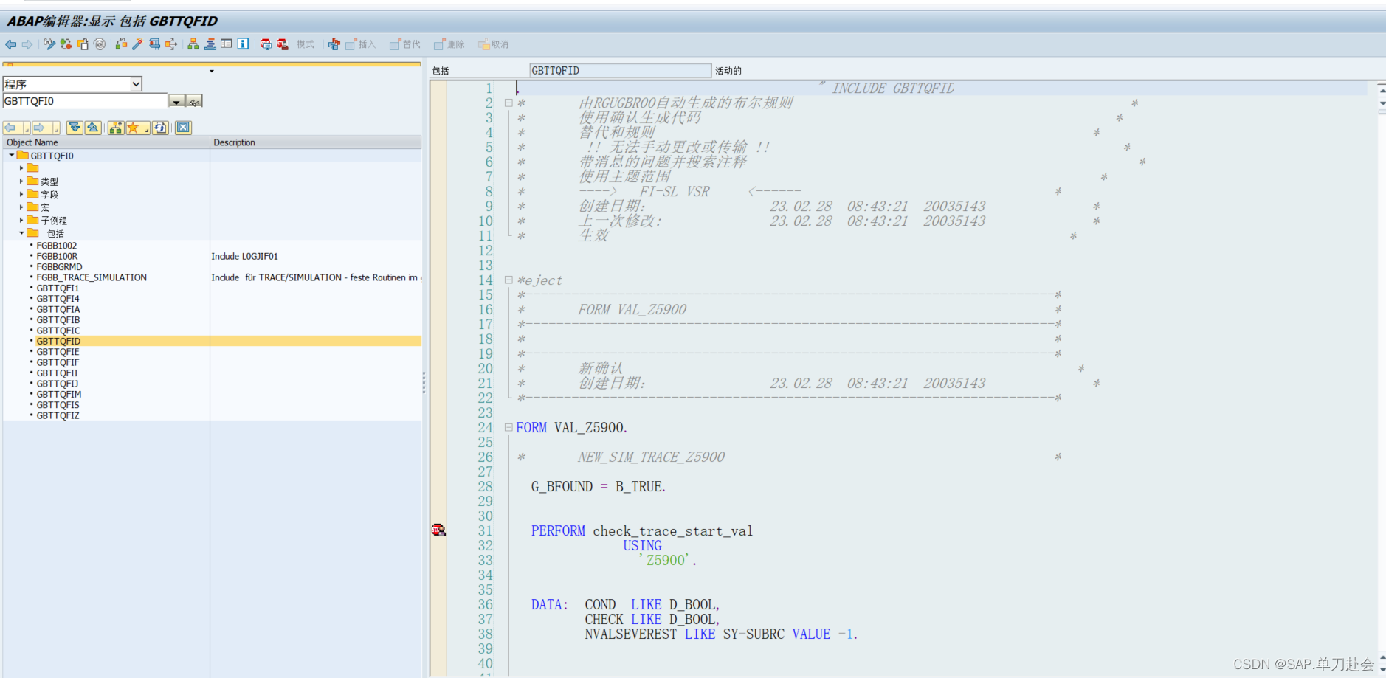Click the Description column header
Viewport: 1386px width, 678px height.
tap(316, 142)
